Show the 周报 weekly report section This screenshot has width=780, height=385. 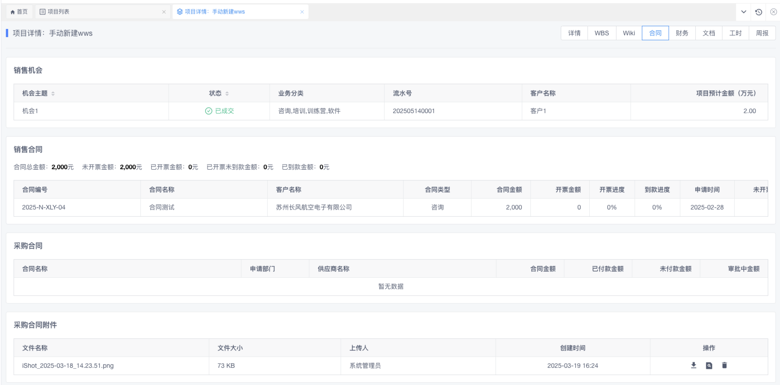pos(762,33)
